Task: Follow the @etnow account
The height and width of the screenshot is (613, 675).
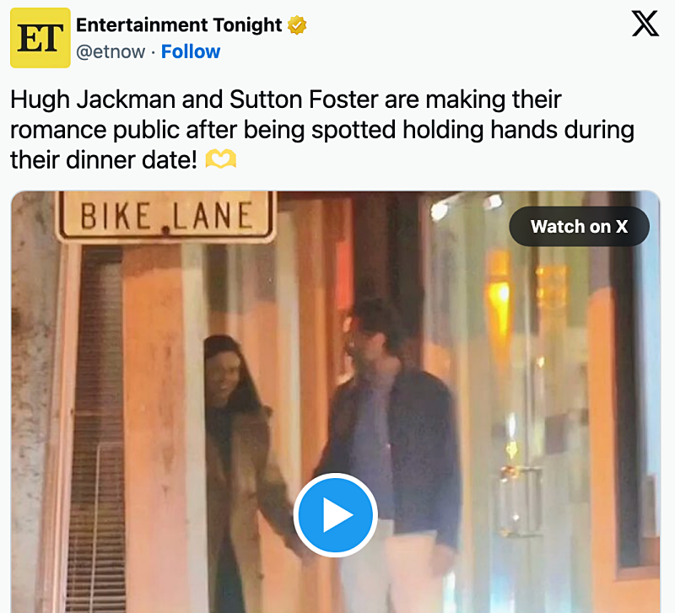Action: pos(191,51)
